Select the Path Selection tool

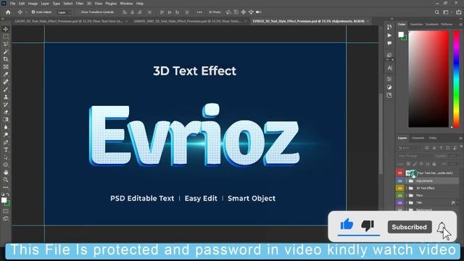(x=6, y=157)
